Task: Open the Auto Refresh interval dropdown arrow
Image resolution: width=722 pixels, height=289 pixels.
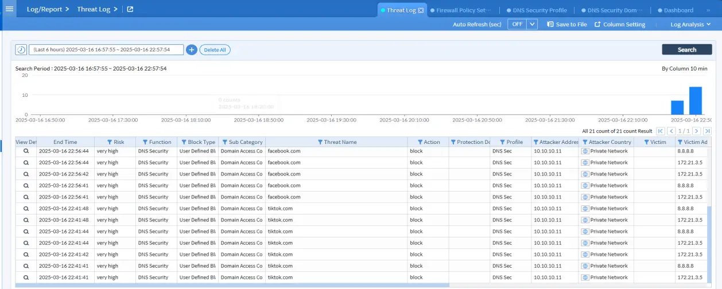Action: [532, 24]
